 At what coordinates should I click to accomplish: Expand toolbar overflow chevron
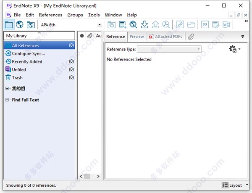point(246,21)
